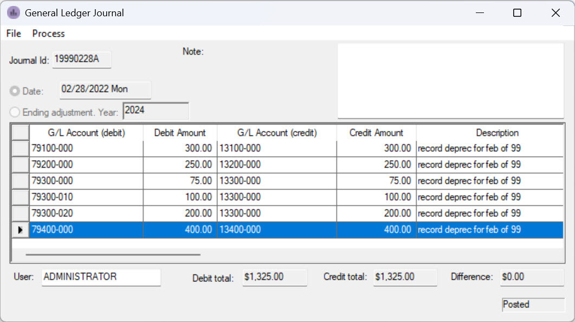Select the Date radio button
This screenshot has height=322, width=575.
[15, 91]
